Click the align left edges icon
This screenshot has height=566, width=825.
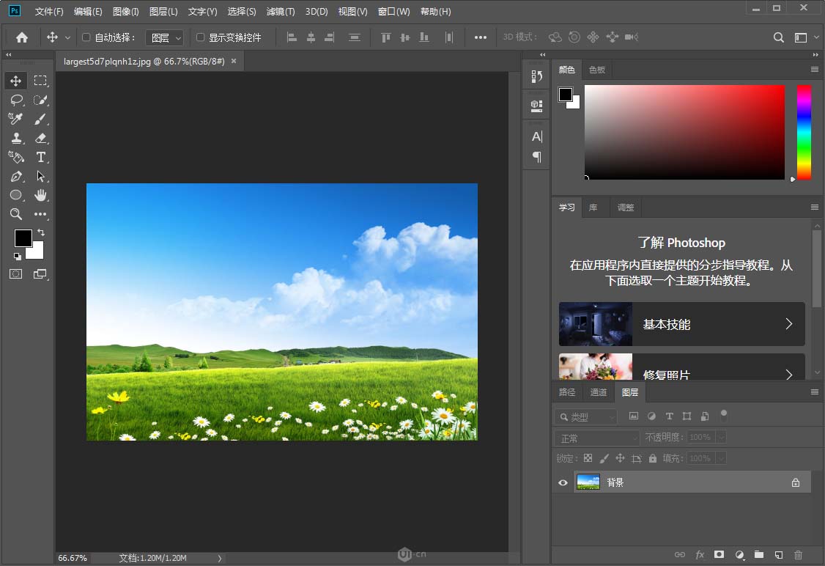[292, 37]
